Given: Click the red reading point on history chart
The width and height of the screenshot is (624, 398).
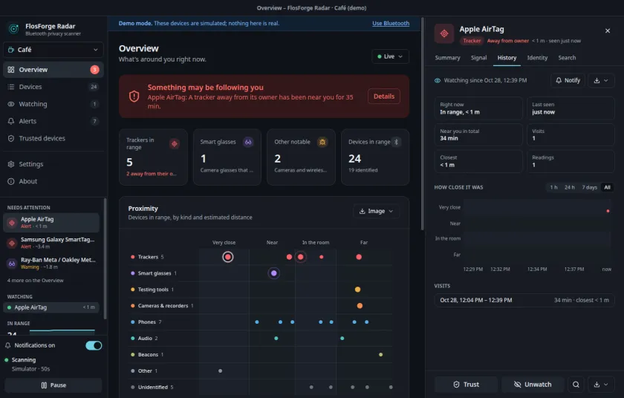Looking at the screenshot, I should 608,211.
